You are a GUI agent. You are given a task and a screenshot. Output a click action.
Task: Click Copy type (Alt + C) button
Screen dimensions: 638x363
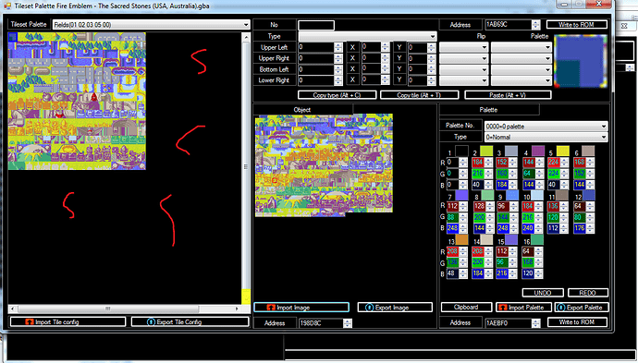(337, 95)
